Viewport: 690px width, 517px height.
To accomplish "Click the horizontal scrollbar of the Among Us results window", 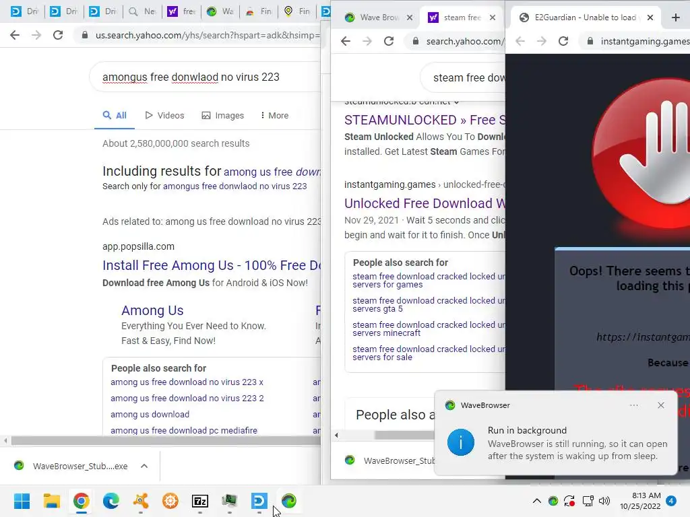I will pos(166,440).
